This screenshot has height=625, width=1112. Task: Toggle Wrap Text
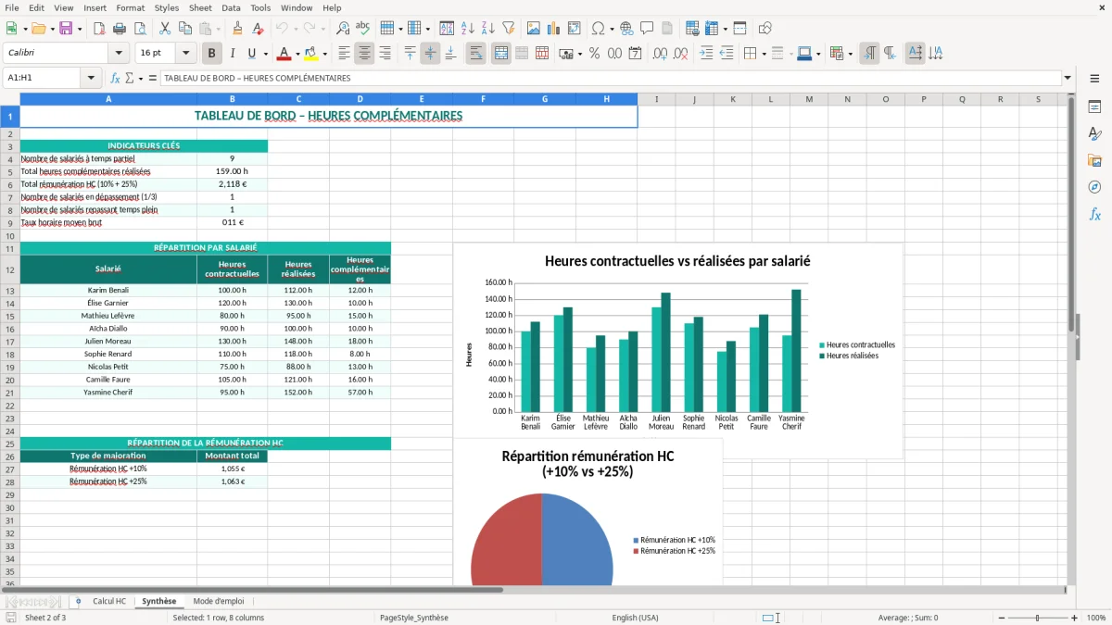pyautogui.click(x=475, y=54)
